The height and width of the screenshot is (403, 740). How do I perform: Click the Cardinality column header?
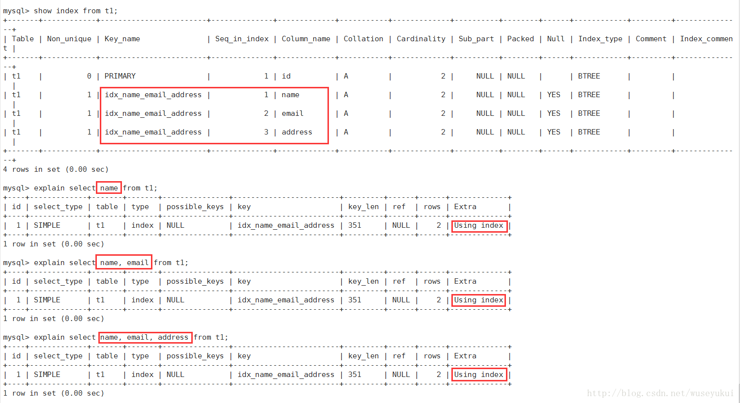coord(421,38)
